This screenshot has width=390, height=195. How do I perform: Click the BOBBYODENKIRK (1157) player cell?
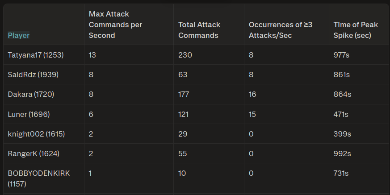pos(39,178)
